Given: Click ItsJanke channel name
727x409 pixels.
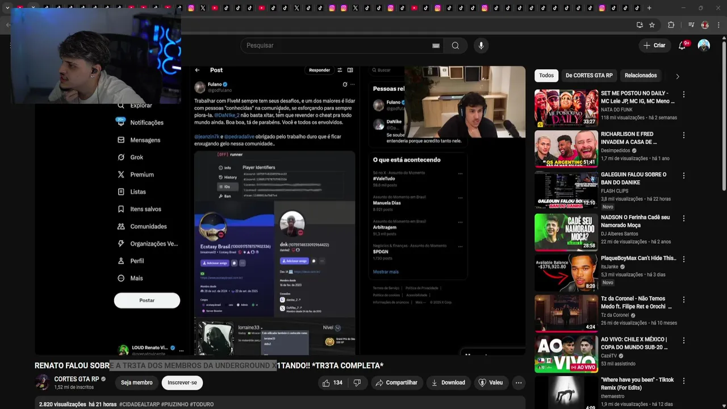Looking at the screenshot, I should pos(609,266).
